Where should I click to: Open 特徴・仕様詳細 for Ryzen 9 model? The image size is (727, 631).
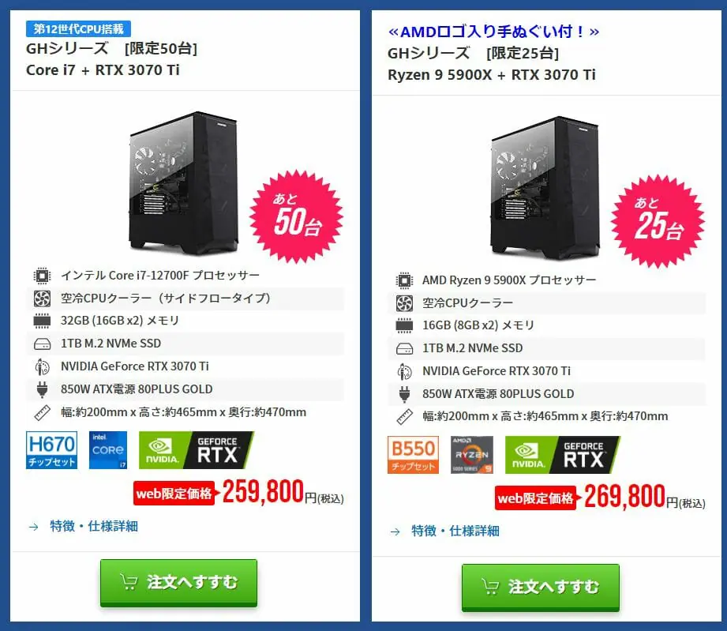click(455, 531)
